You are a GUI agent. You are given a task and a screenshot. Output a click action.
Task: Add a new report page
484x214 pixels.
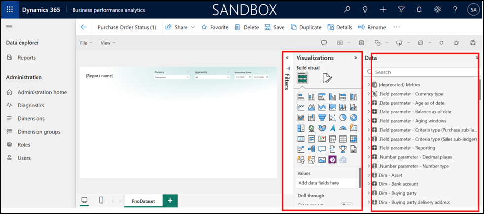[x=170, y=201]
